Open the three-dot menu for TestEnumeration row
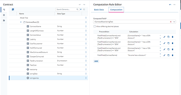The height and width of the screenshot is (95, 181). coord(86,61)
